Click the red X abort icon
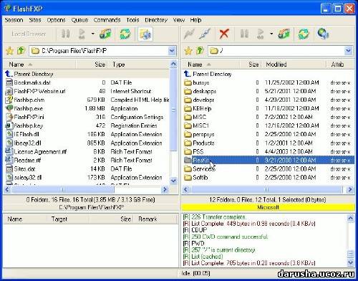The height and width of the screenshot is (281, 358). coord(224,34)
